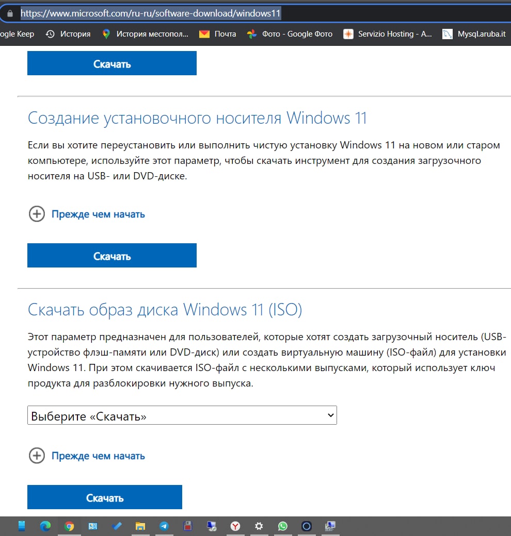Click Скачать button for ISO image
The width and height of the screenshot is (511, 536).
pos(105,497)
